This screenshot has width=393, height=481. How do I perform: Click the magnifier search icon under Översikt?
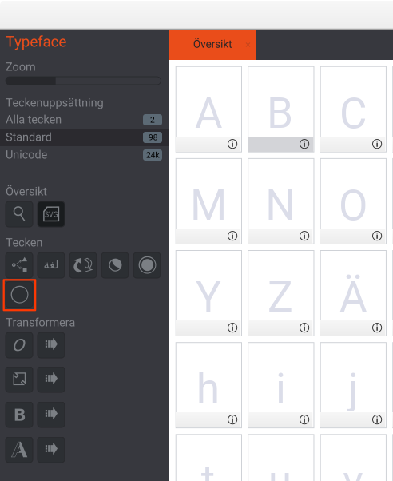(x=19, y=214)
